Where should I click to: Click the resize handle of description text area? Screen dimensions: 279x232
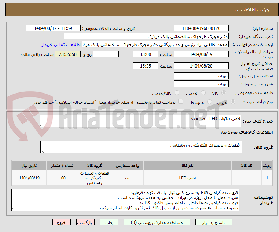(41, 125)
